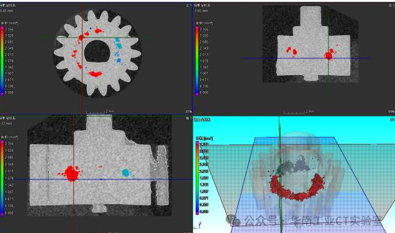Click the green vertical axis line in 3D view
Screen dimensions: 395x233
click(279, 174)
